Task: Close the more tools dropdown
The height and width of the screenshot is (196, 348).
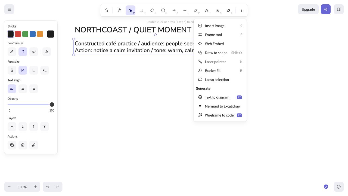Action: [242, 10]
